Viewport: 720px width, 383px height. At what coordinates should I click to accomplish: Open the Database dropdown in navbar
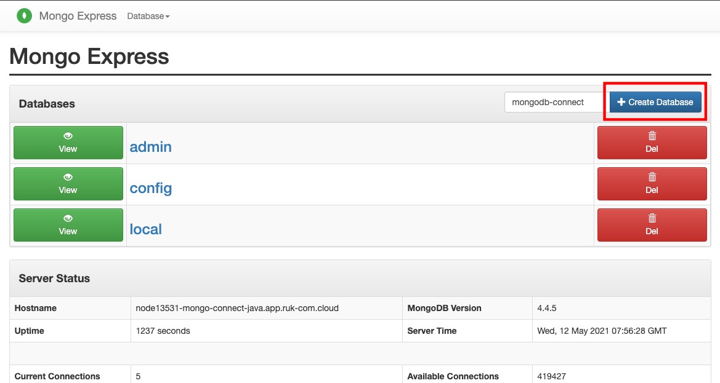point(148,16)
